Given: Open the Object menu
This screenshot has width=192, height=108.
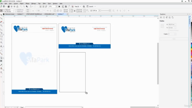Looking at the screenshot, I should 22,4.
